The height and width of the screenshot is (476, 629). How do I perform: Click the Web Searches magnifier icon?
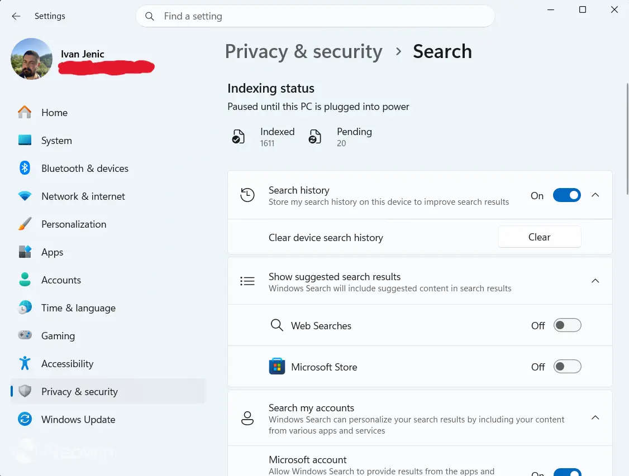277,325
